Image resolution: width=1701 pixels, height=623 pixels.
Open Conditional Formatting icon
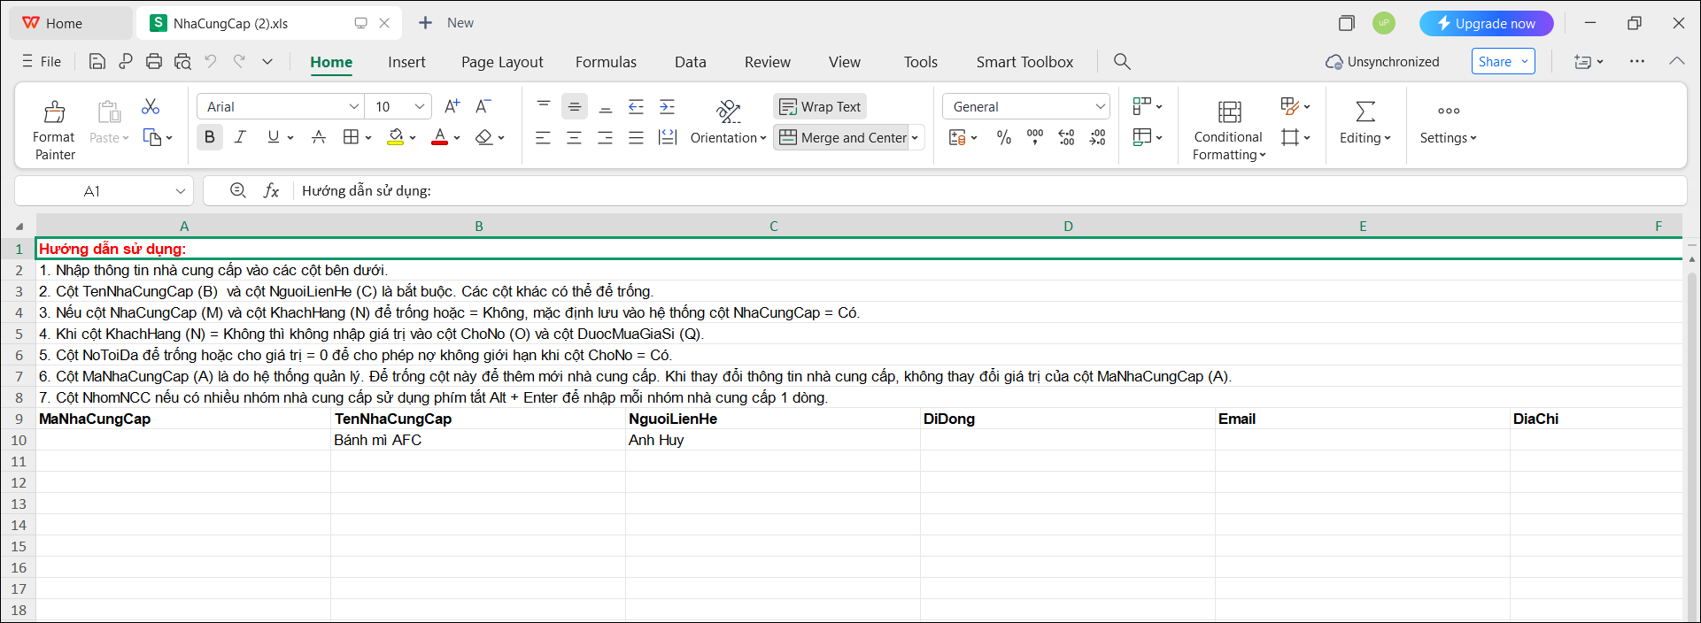(x=1229, y=112)
